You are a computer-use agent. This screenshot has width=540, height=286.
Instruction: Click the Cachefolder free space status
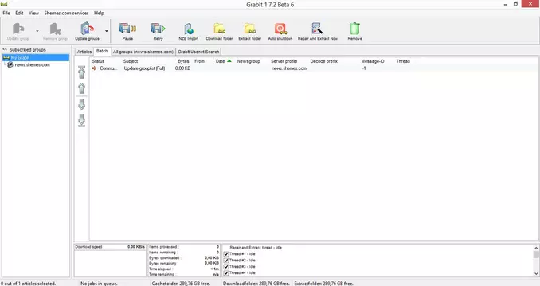(x=181, y=284)
